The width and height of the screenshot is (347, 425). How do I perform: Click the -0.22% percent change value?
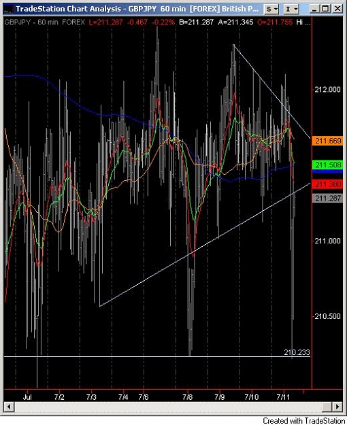point(163,22)
